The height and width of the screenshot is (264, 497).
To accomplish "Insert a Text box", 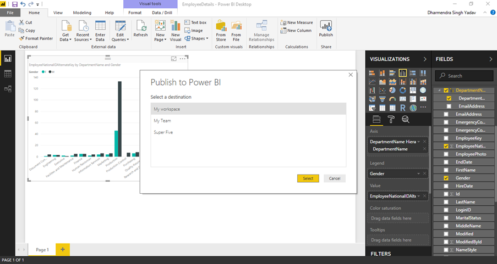I will tap(195, 23).
